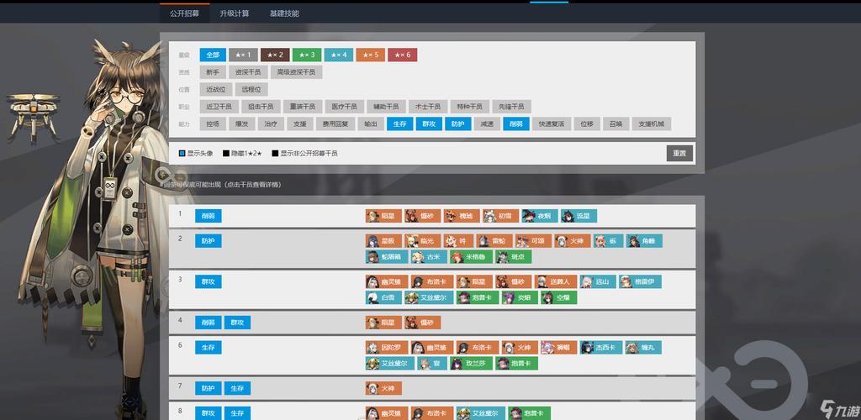Open operator 宴 details
Screen dimensions: 861x420
coord(432,363)
